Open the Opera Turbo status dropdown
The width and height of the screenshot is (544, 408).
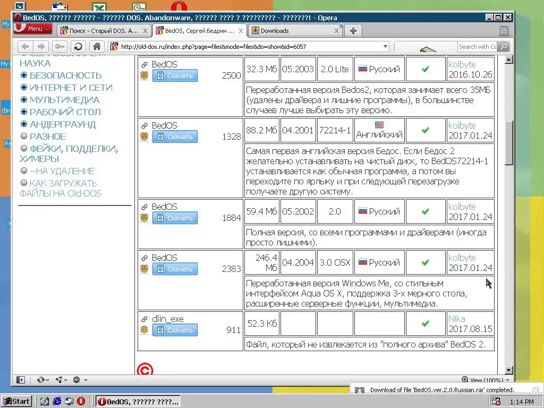click(x=80, y=380)
